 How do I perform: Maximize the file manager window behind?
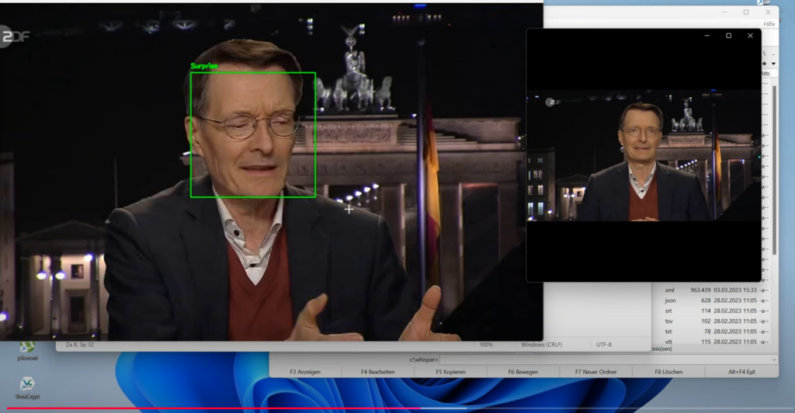pos(746,12)
